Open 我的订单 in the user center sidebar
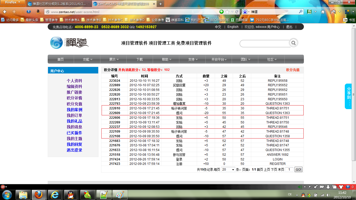 pos(74,115)
